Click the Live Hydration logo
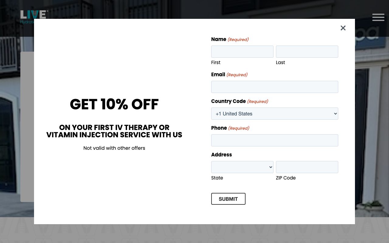Viewport: 389px width, 243px height. click(34, 15)
